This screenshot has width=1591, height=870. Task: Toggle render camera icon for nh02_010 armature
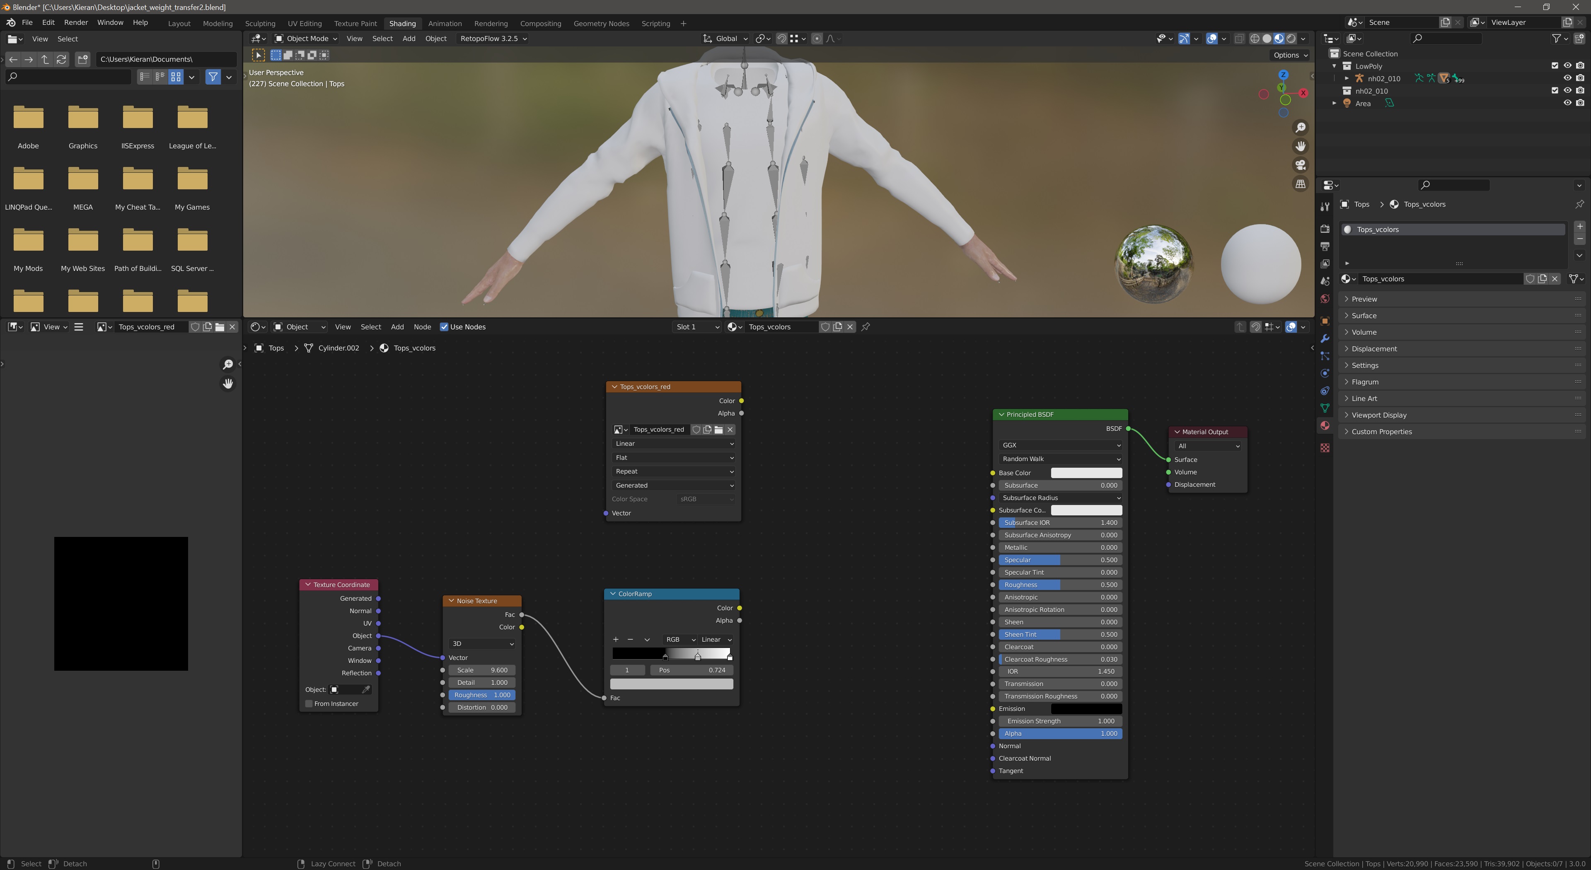coord(1580,78)
